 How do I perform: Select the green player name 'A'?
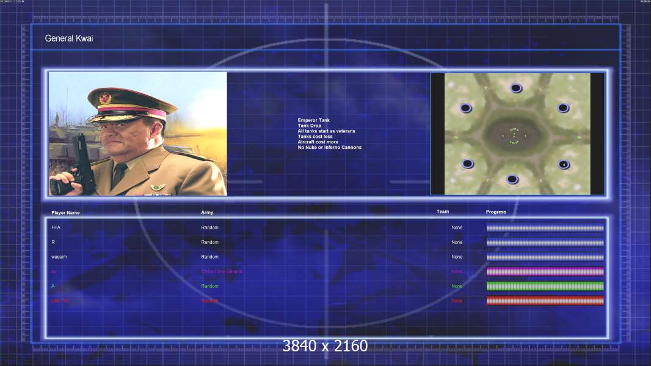[x=53, y=286]
